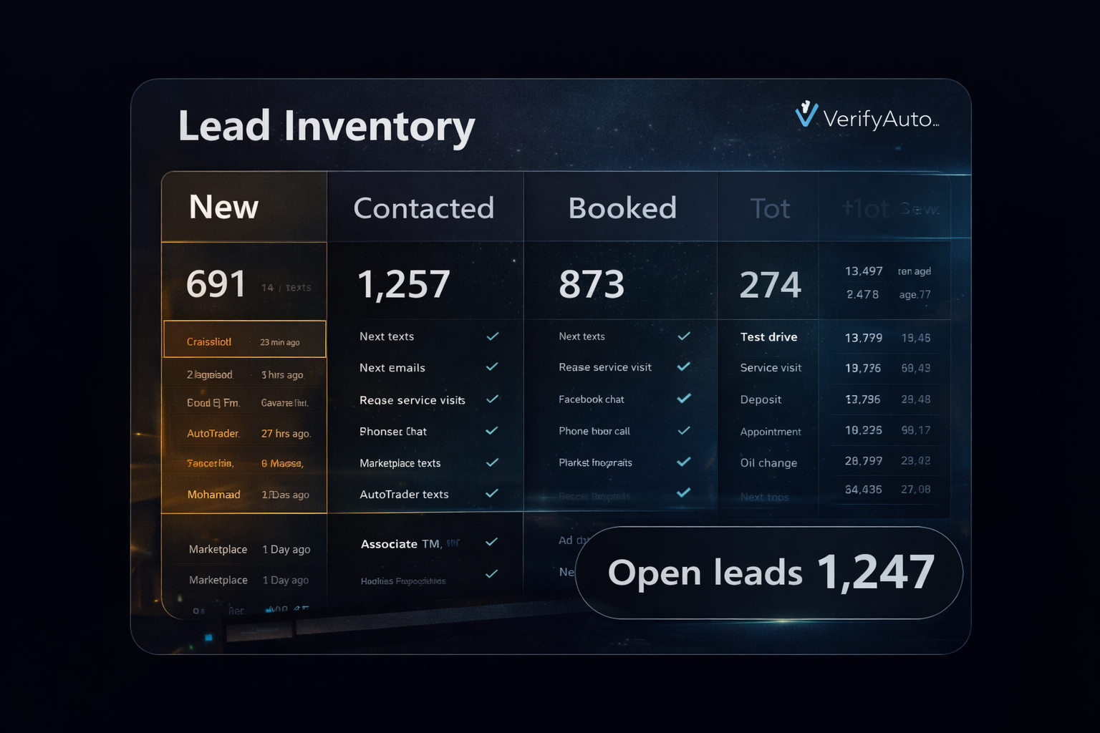Switch to the New tab

click(x=223, y=207)
